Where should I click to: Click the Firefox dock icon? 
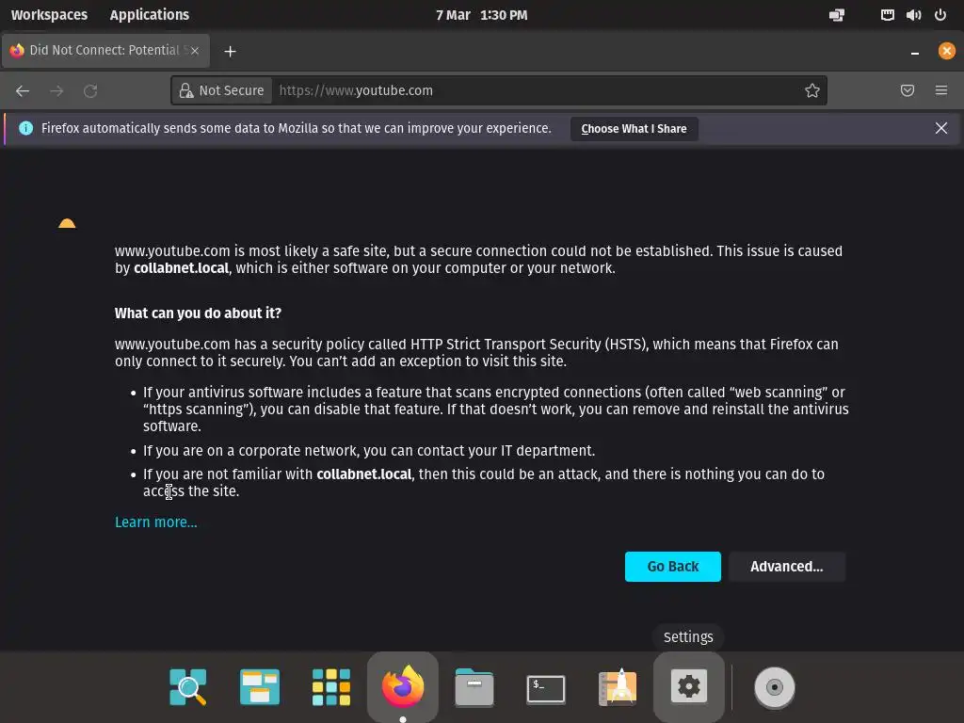(x=403, y=686)
